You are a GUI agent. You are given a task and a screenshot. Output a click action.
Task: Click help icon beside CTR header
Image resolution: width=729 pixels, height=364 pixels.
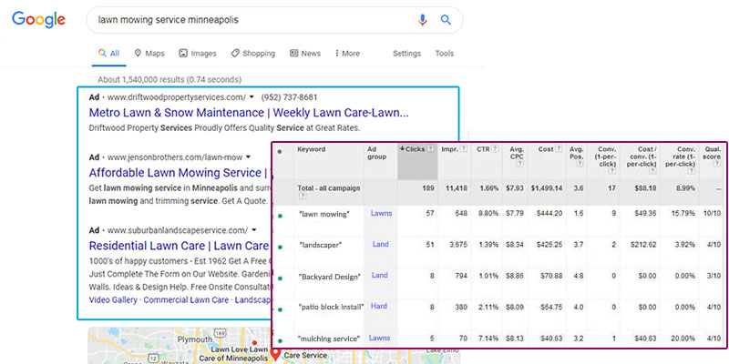pos(495,149)
